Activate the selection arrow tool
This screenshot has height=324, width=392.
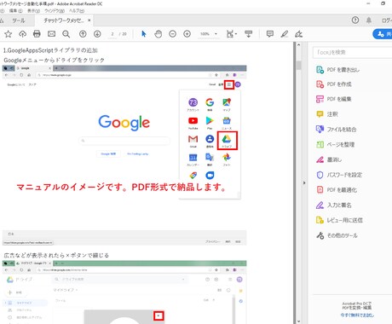144,34
